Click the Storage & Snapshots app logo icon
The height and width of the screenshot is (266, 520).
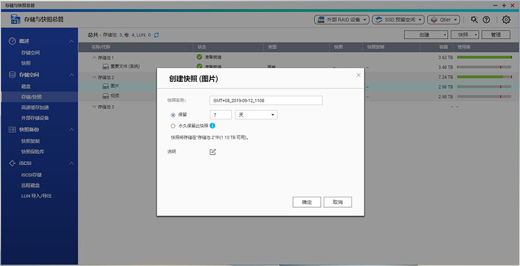click(x=15, y=19)
